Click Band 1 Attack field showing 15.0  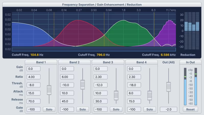(34, 93)
